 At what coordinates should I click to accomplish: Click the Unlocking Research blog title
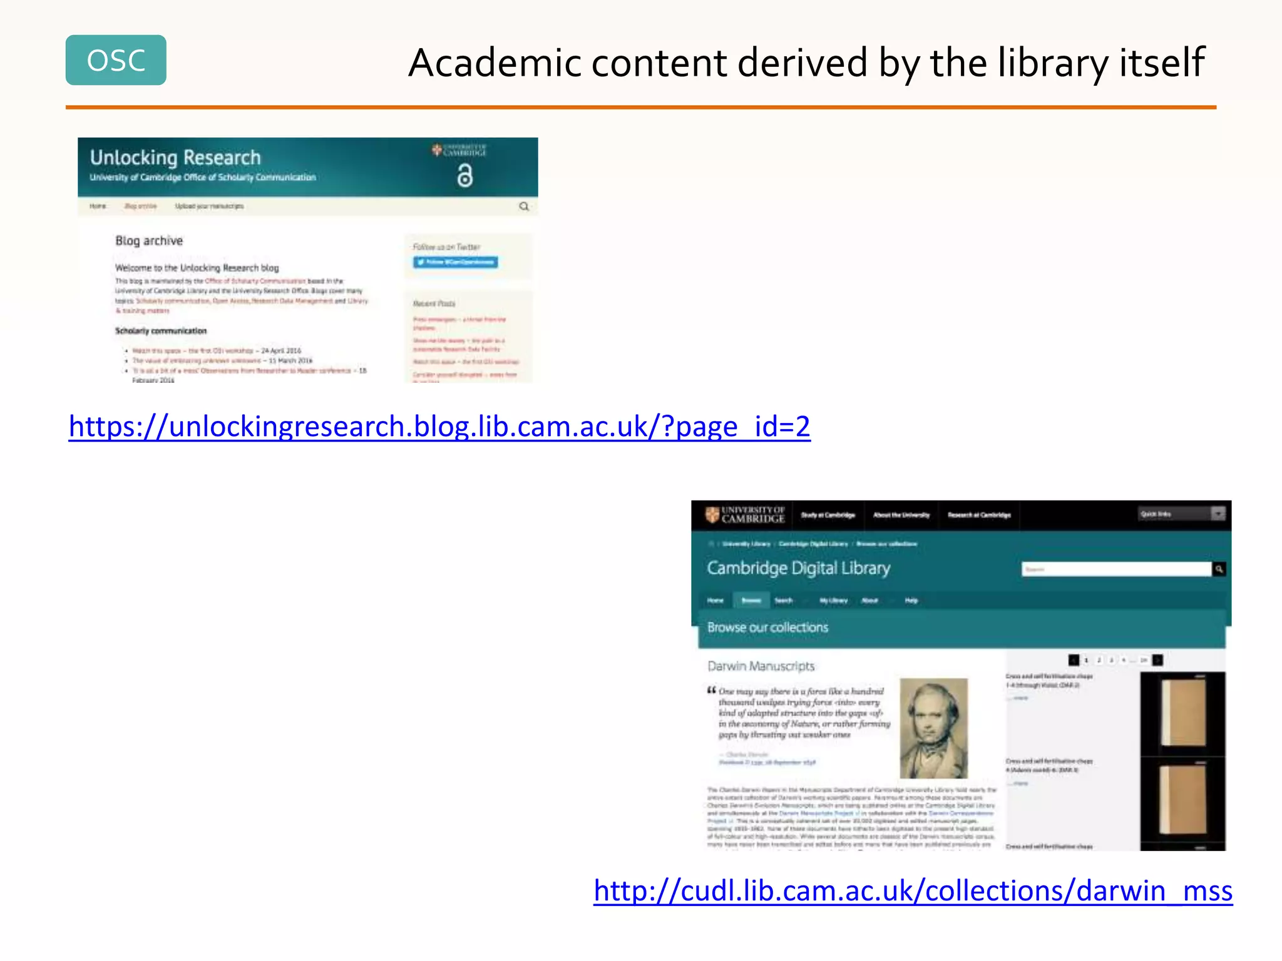tap(175, 158)
